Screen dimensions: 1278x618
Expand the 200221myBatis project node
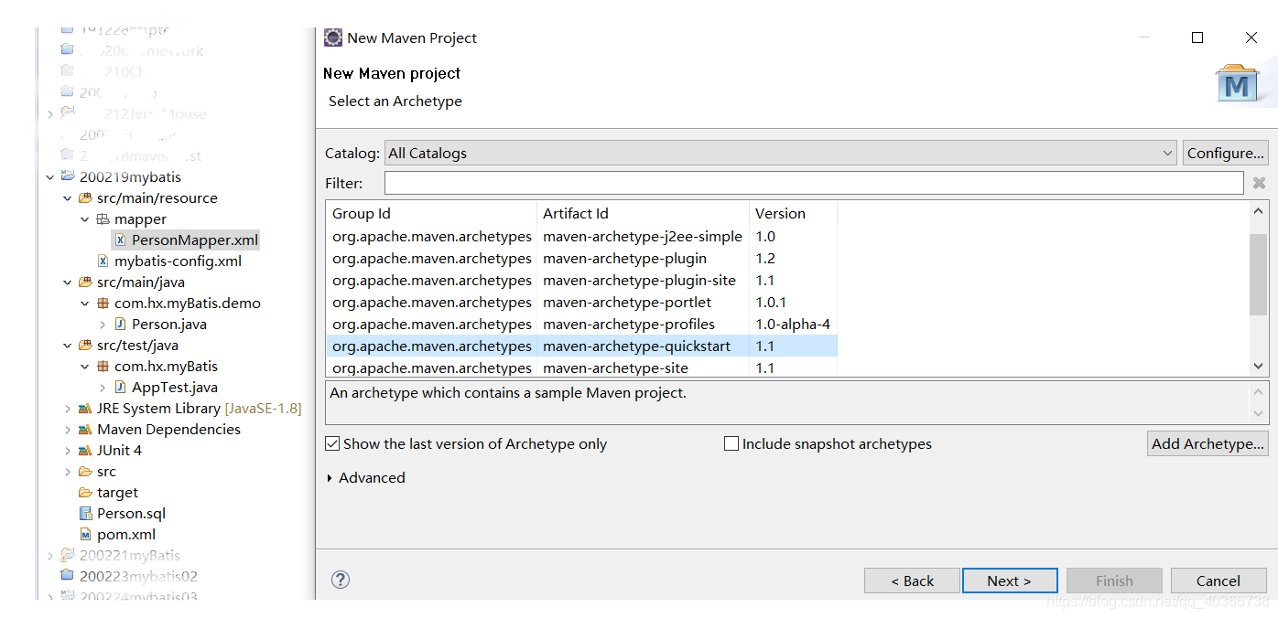point(50,555)
